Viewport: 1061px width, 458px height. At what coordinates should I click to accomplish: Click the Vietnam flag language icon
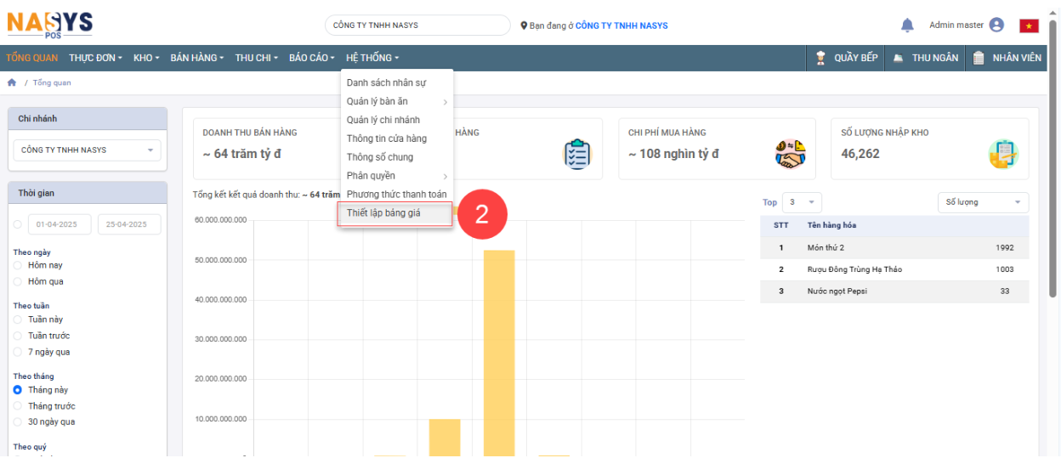(x=1029, y=25)
